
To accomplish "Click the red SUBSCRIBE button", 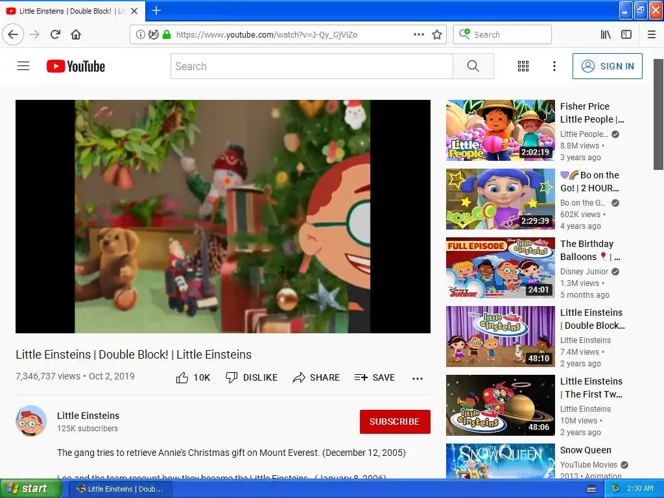I will click(395, 421).
